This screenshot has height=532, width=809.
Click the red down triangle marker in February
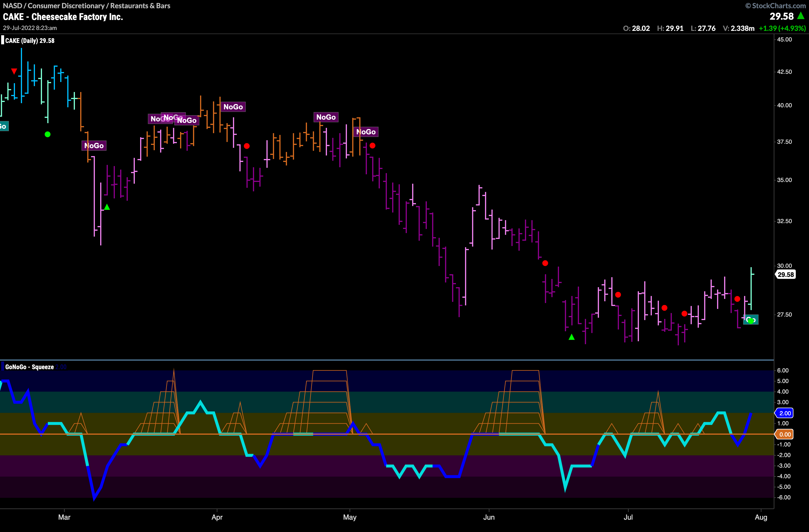click(14, 71)
